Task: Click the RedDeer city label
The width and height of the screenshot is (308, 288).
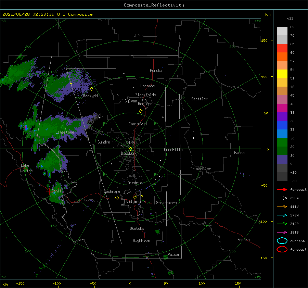Action: pos(145,104)
